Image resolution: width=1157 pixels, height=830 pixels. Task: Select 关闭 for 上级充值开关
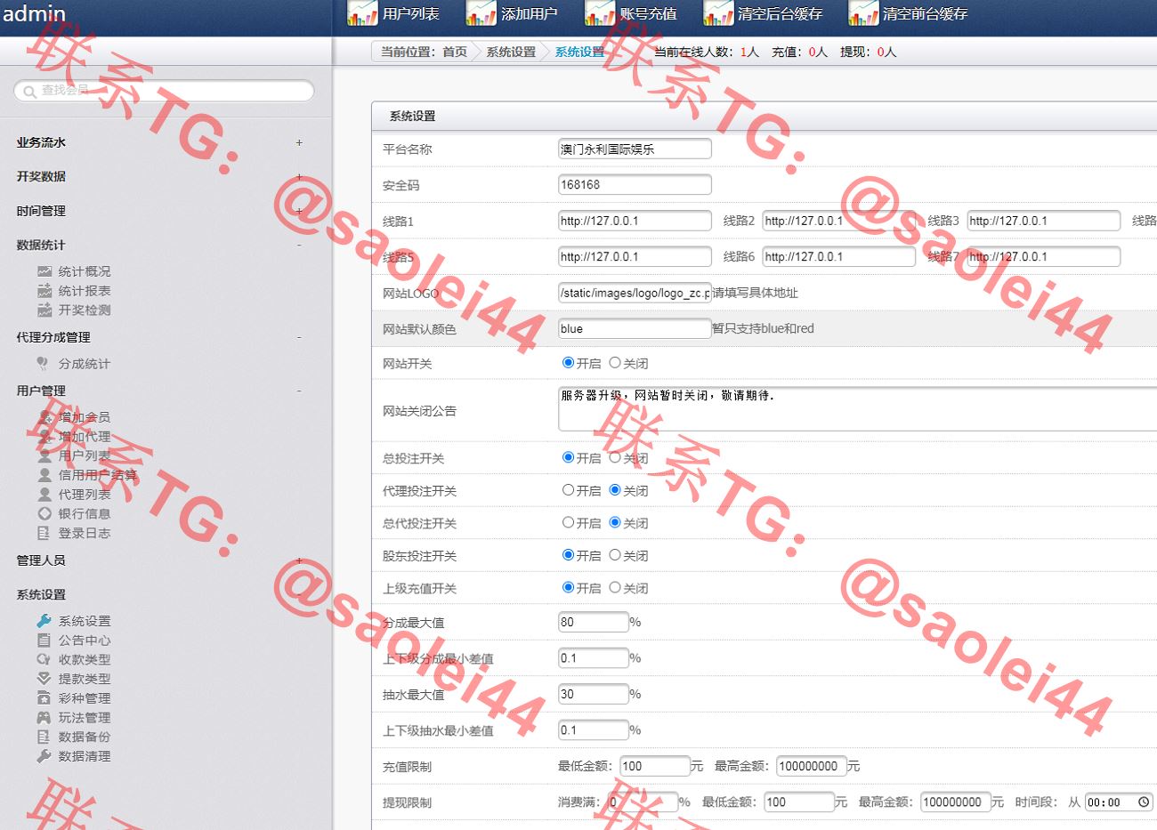point(615,588)
